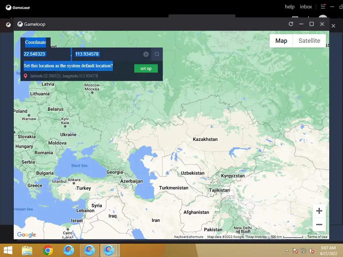Switch to Satellite view
This screenshot has height=257, width=343.
coord(309,41)
